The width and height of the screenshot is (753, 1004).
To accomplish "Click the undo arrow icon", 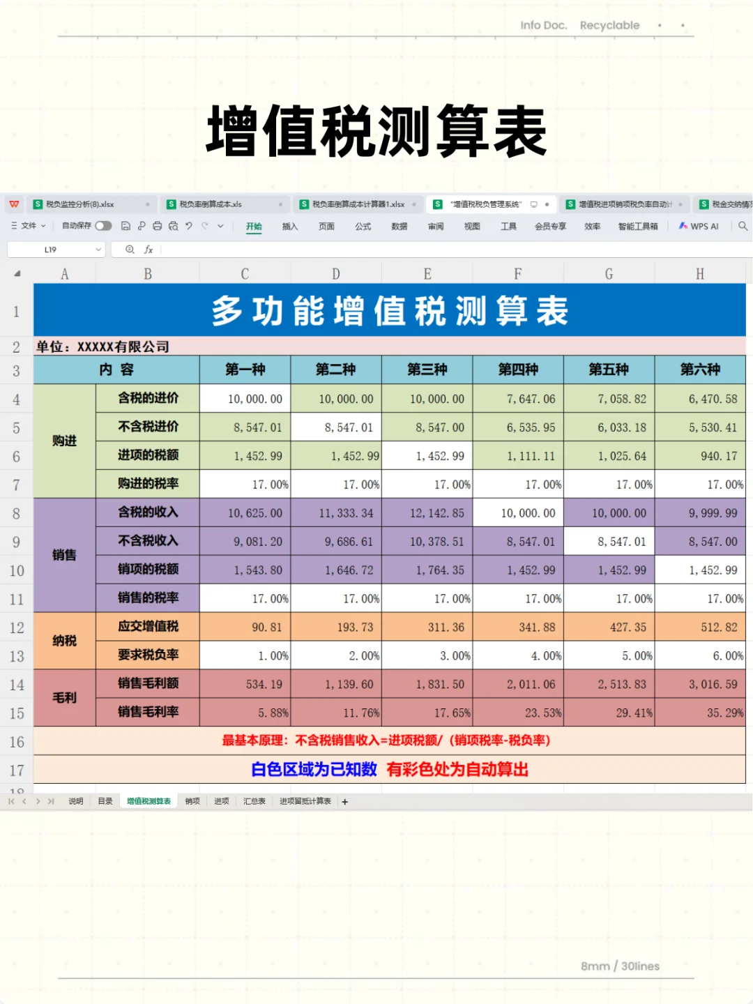I will [189, 226].
